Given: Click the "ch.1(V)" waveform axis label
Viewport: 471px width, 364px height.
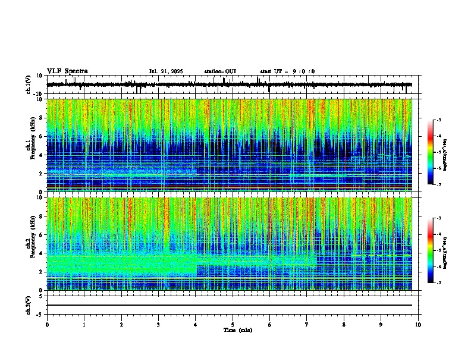Looking at the screenshot, I should (x=29, y=84).
